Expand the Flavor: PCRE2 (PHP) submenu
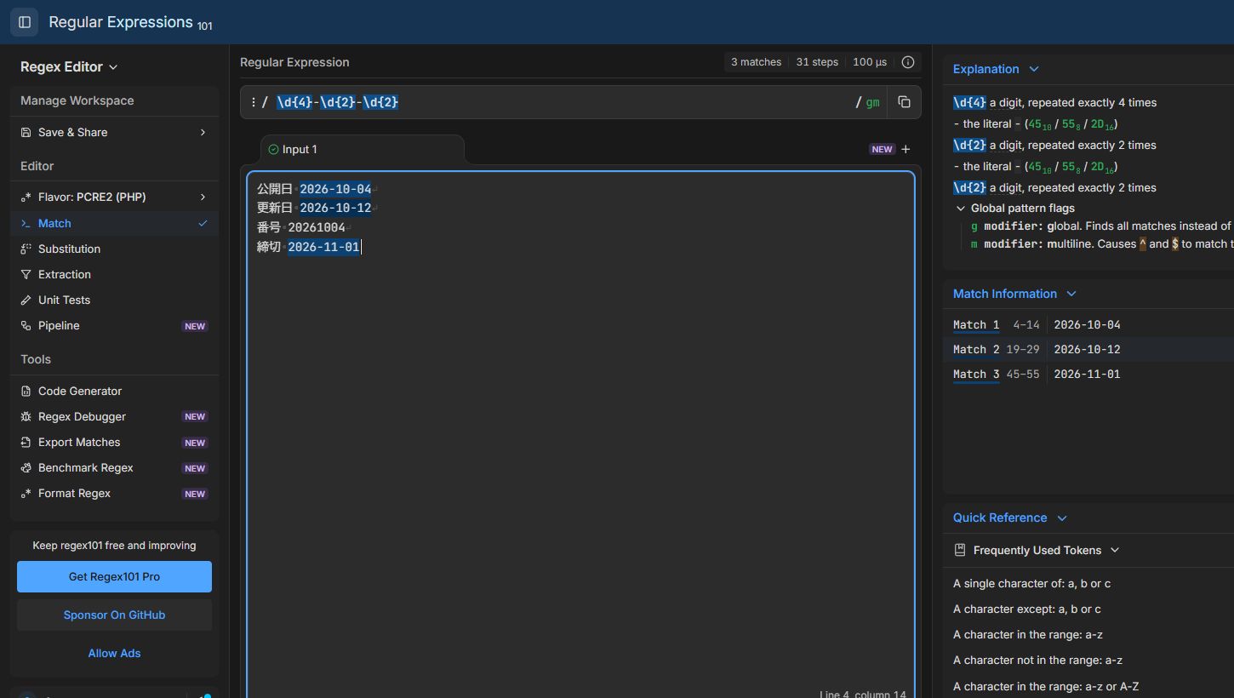1234x698 pixels. coord(114,197)
